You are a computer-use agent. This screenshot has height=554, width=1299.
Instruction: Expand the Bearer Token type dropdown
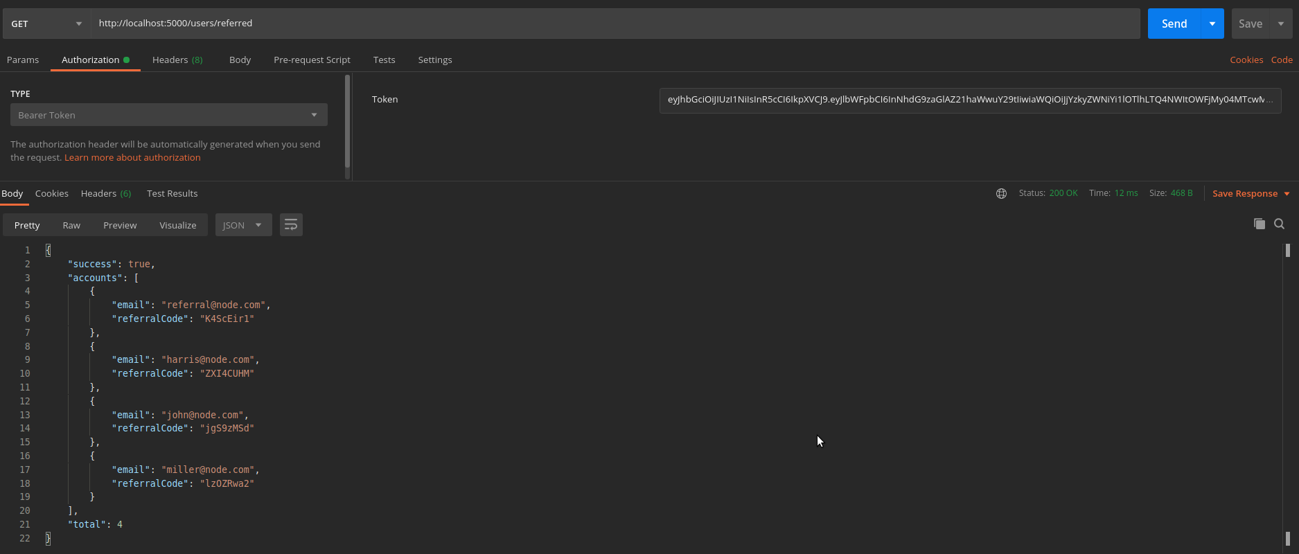click(168, 115)
